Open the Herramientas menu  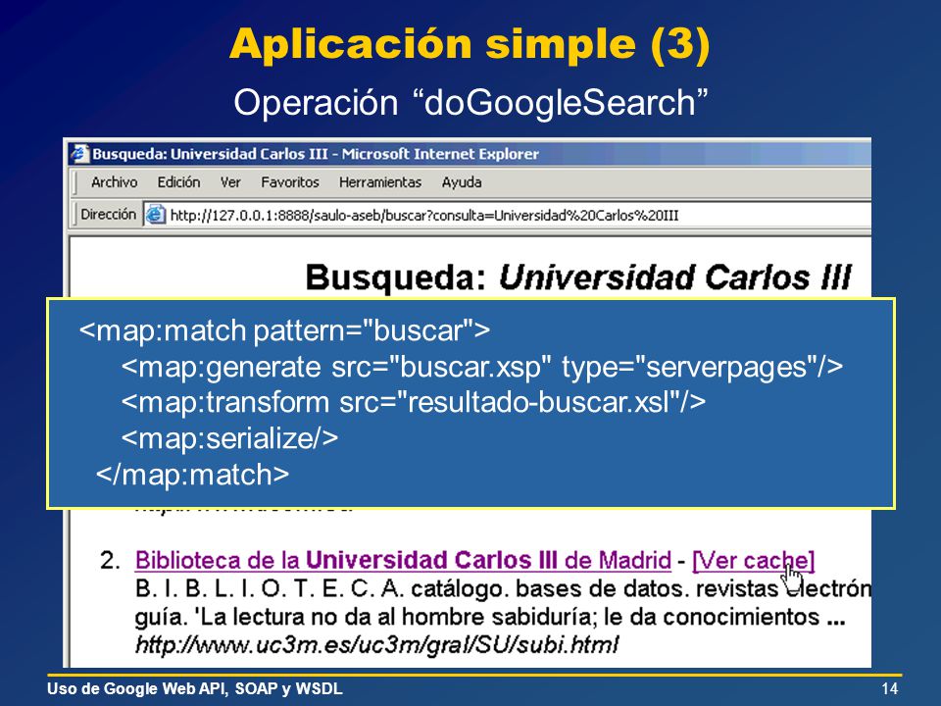(380, 182)
